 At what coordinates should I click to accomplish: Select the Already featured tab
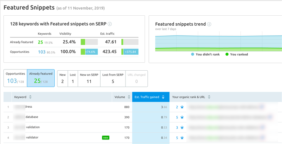click(x=41, y=78)
